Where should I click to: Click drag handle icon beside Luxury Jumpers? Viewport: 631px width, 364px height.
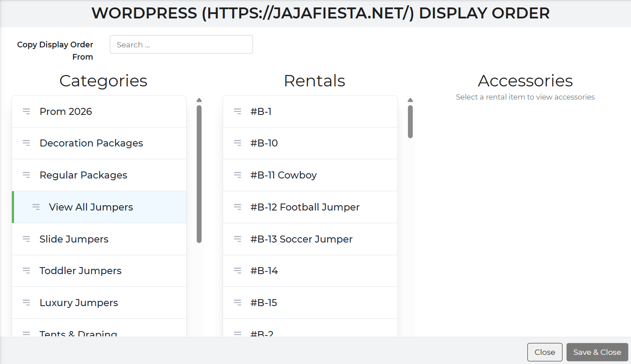pos(26,303)
